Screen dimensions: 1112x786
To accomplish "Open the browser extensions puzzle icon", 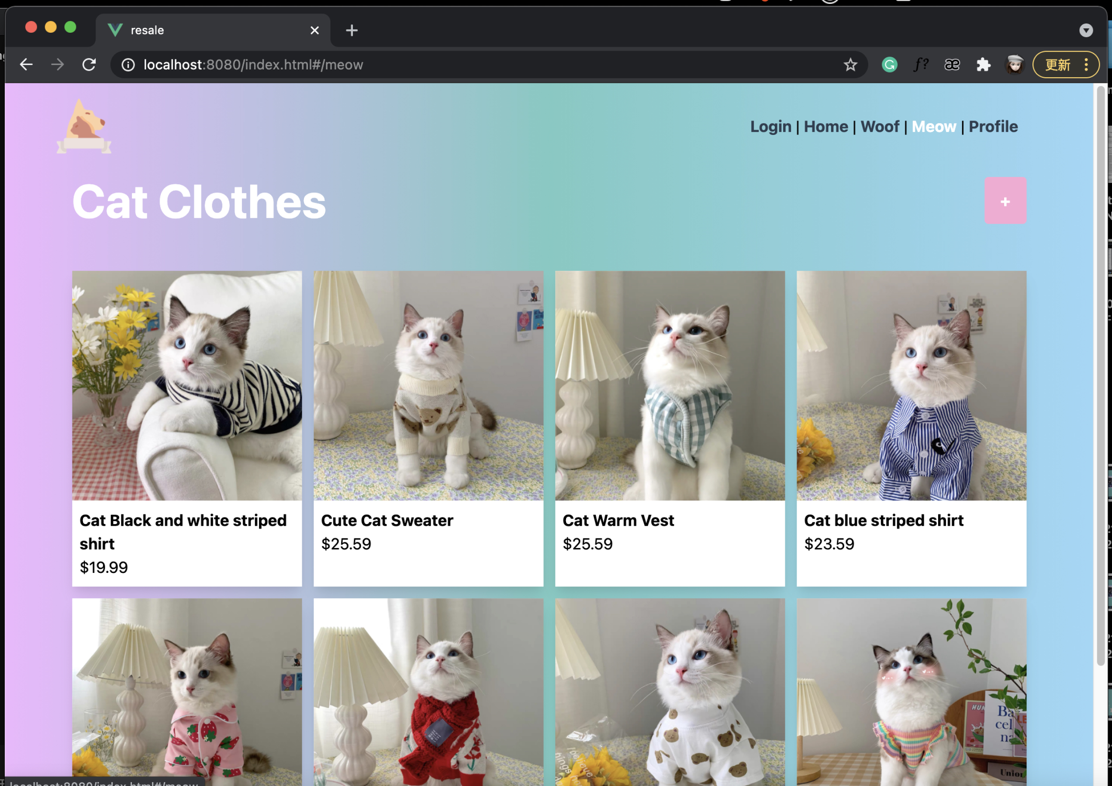I will pyautogui.click(x=983, y=65).
